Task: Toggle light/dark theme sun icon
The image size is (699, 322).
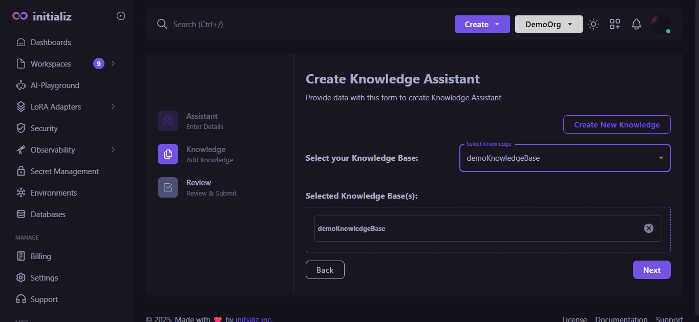Action: pyautogui.click(x=594, y=24)
